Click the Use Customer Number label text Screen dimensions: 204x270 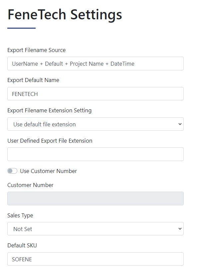pyautogui.click(x=49, y=171)
